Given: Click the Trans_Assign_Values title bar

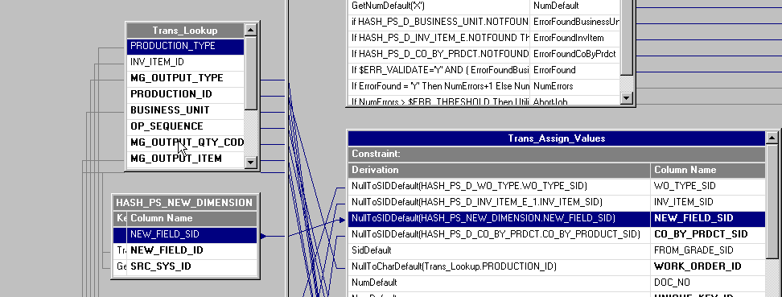Looking at the screenshot, I should pyautogui.click(x=557, y=138).
